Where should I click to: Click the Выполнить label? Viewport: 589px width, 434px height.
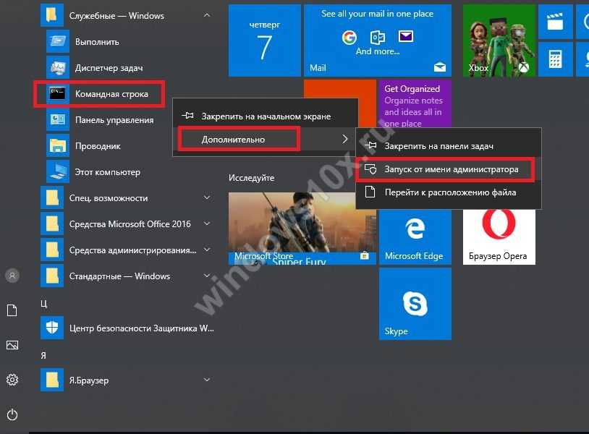click(x=97, y=42)
